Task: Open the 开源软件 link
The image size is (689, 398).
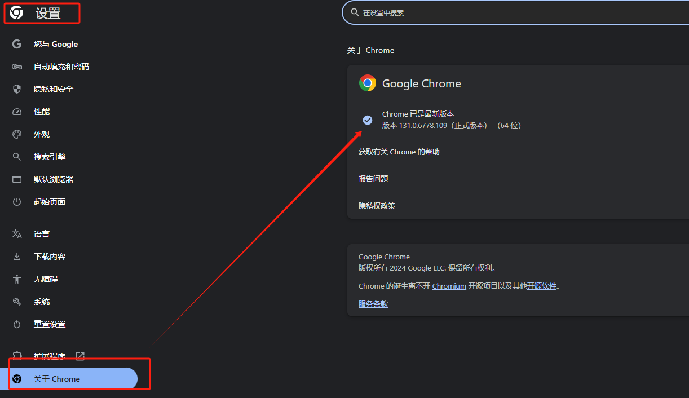Action: click(x=542, y=286)
